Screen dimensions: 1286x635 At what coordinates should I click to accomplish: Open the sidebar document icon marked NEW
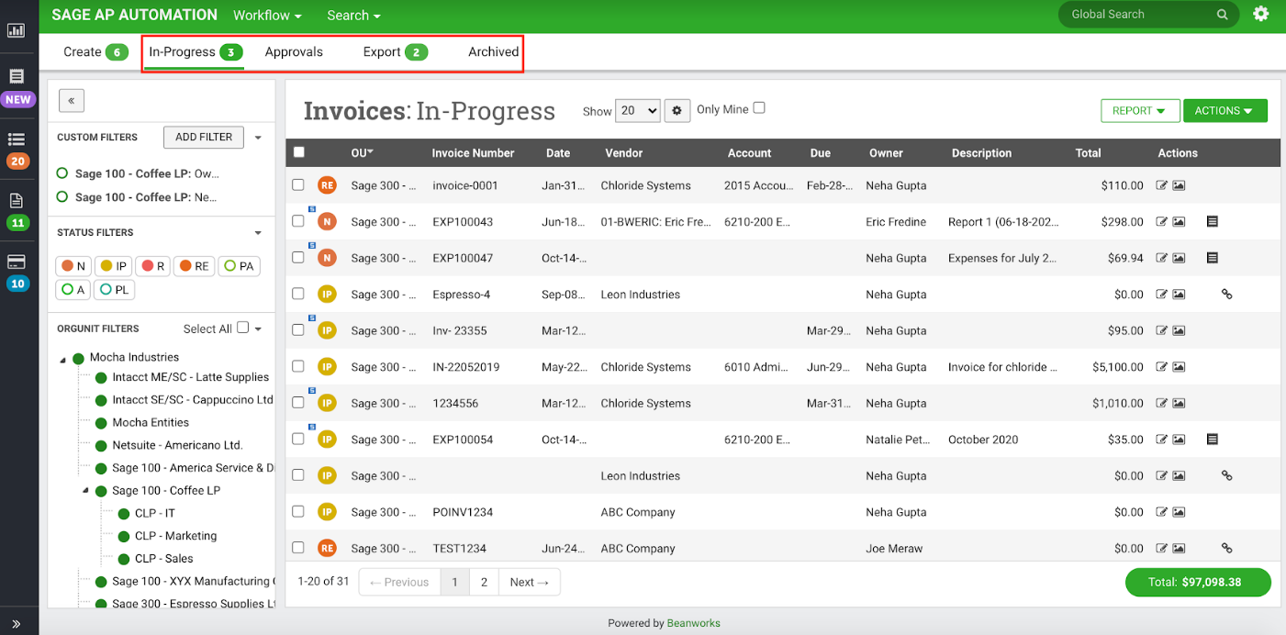[x=17, y=77]
